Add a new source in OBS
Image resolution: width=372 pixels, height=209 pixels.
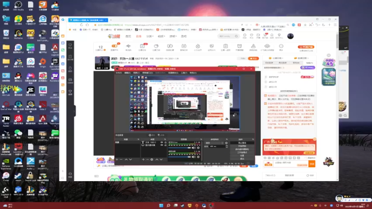(x=143, y=159)
